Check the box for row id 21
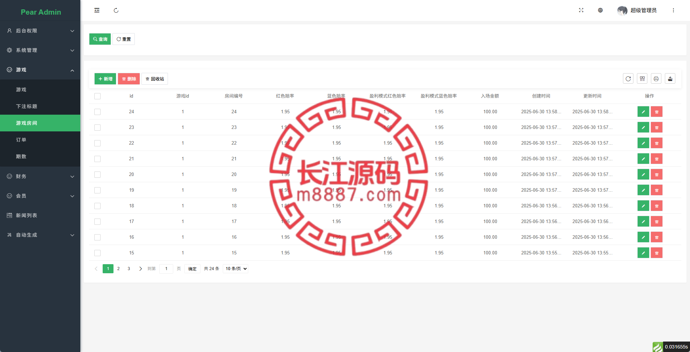The height and width of the screenshot is (352, 690). click(x=97, y=159)
